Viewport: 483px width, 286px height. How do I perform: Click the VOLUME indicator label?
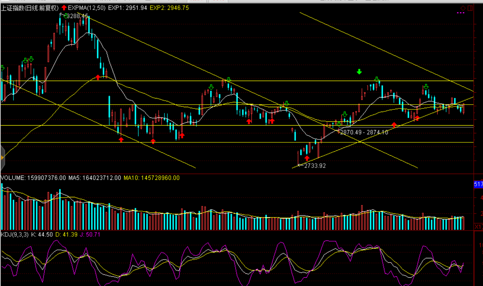tap(13, 178)
